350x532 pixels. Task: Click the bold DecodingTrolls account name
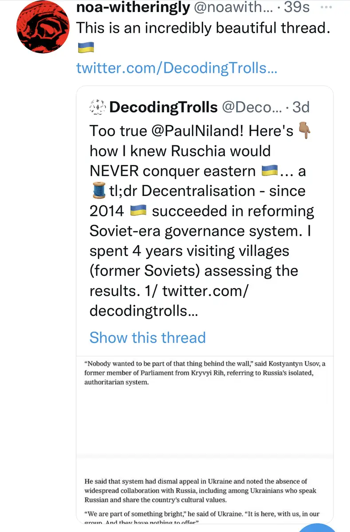163,107
